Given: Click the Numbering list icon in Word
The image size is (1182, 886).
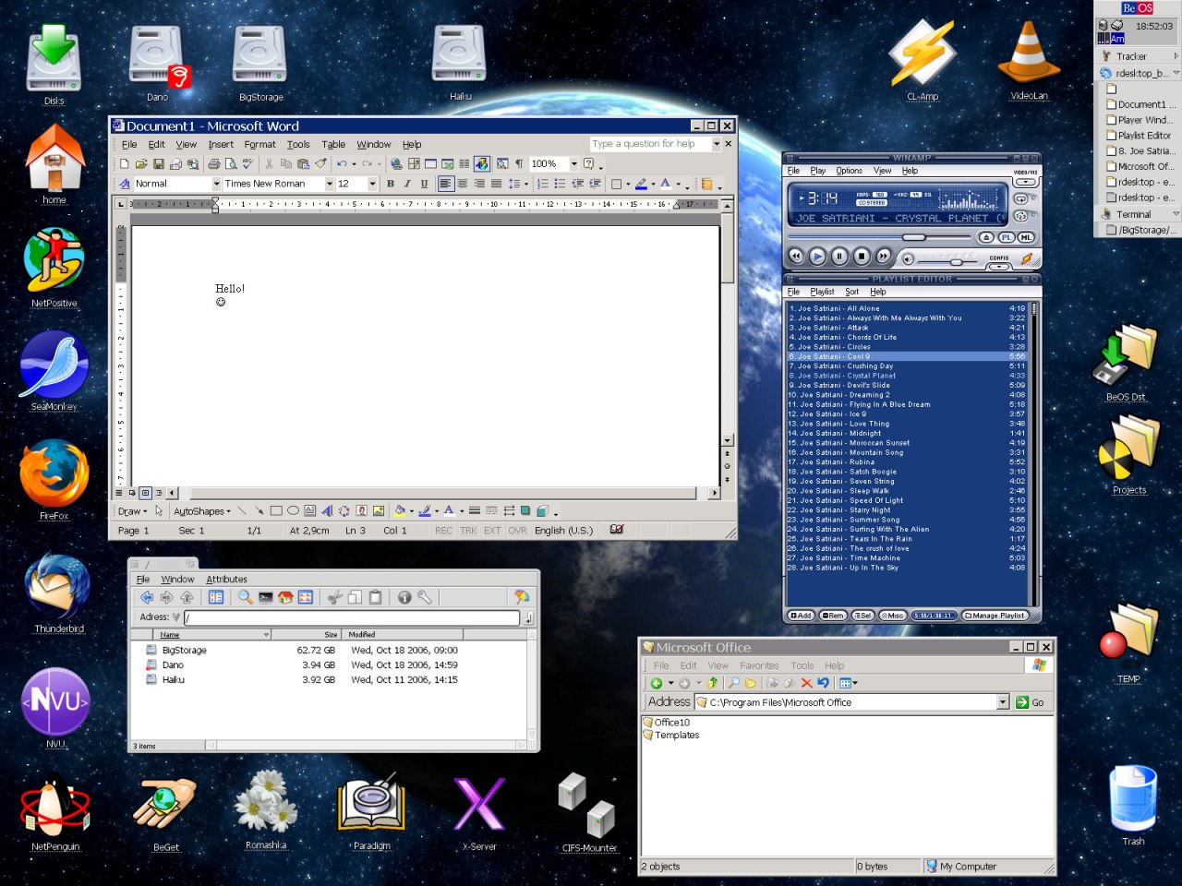Looking at the screenshot, I should click(x=543, y=184).
